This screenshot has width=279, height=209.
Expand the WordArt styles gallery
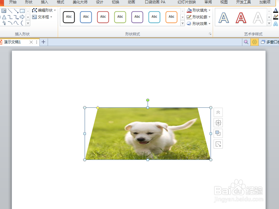269,23
